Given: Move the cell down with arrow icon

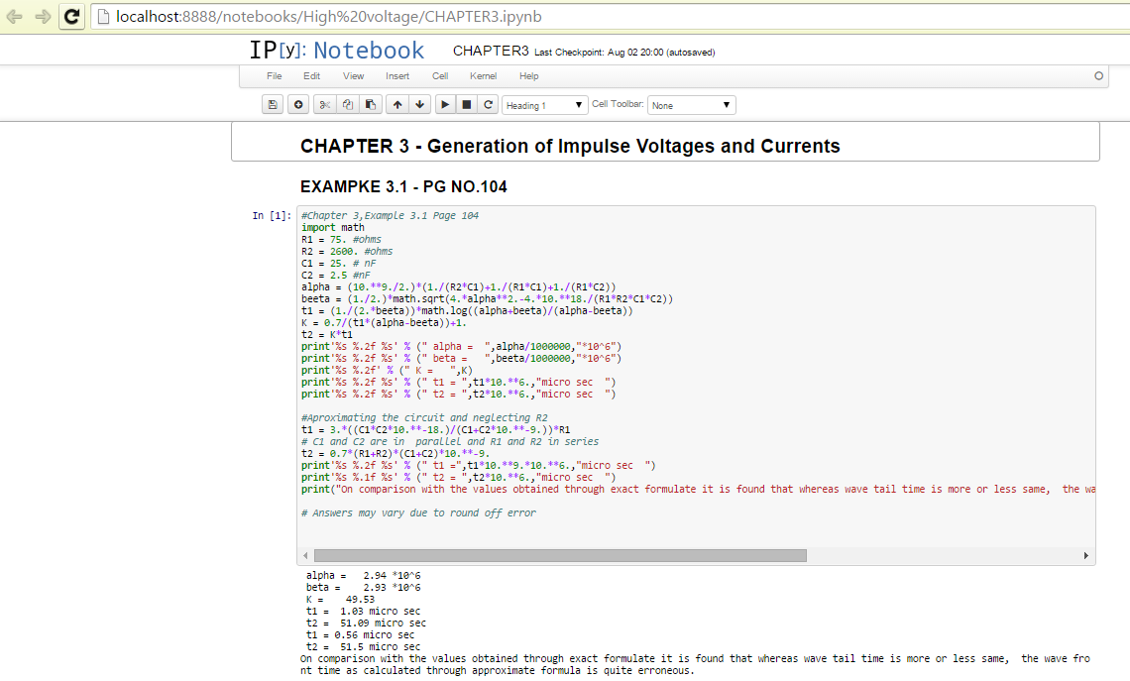Looking at the screenshot, I should (419, 105).
